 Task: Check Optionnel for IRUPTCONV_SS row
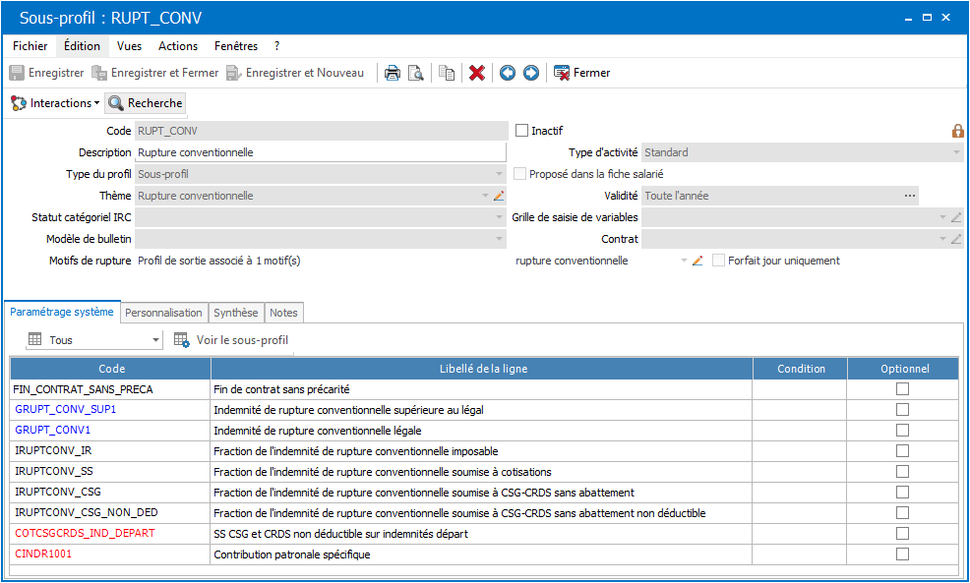902,472
